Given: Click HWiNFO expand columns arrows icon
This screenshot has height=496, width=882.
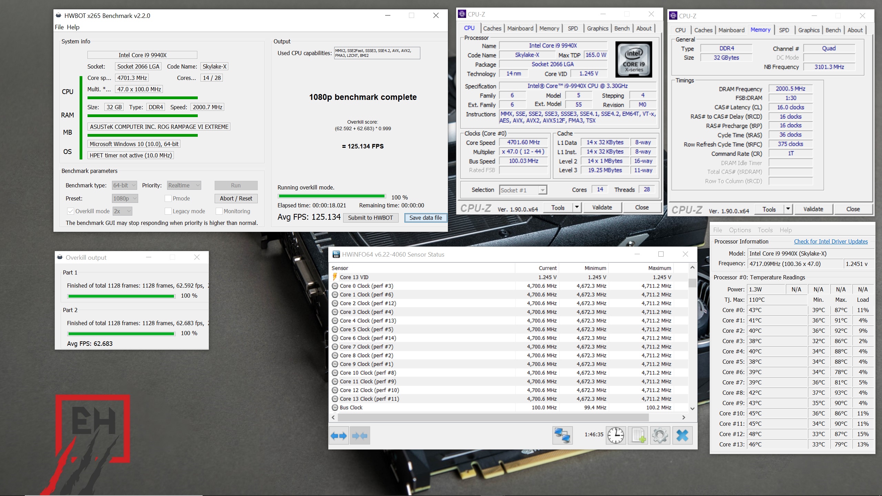Looking at the screenshot, I should coord(339,436).
